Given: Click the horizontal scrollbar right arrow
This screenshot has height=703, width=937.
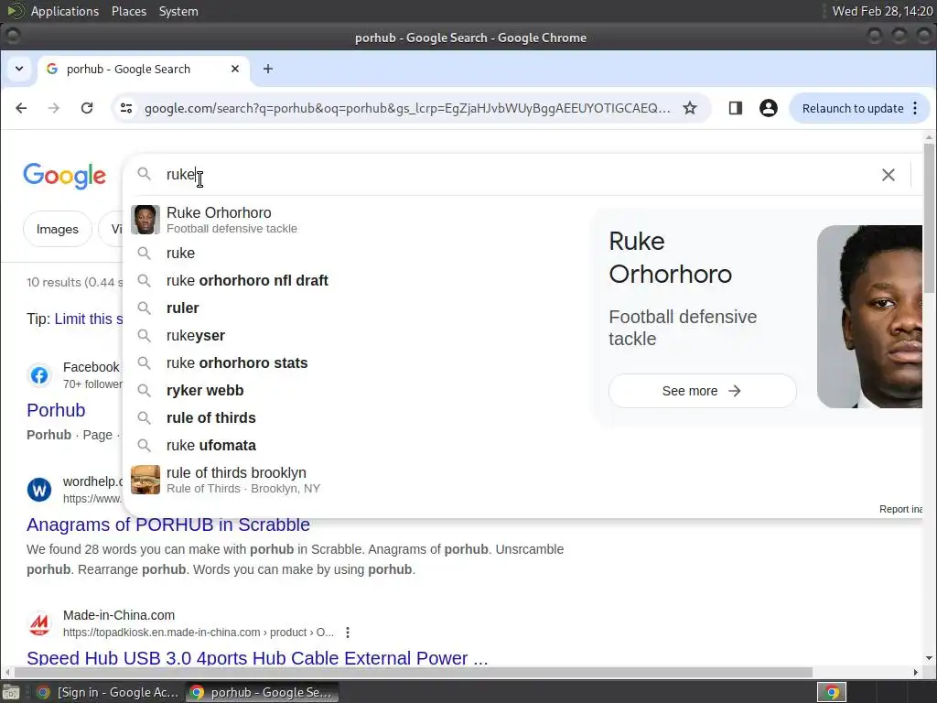Looking at the screenshot, I should (x=916, y=673).
